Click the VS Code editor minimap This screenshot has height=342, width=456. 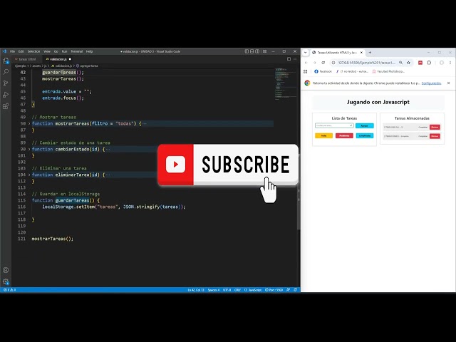pos(286,84)
